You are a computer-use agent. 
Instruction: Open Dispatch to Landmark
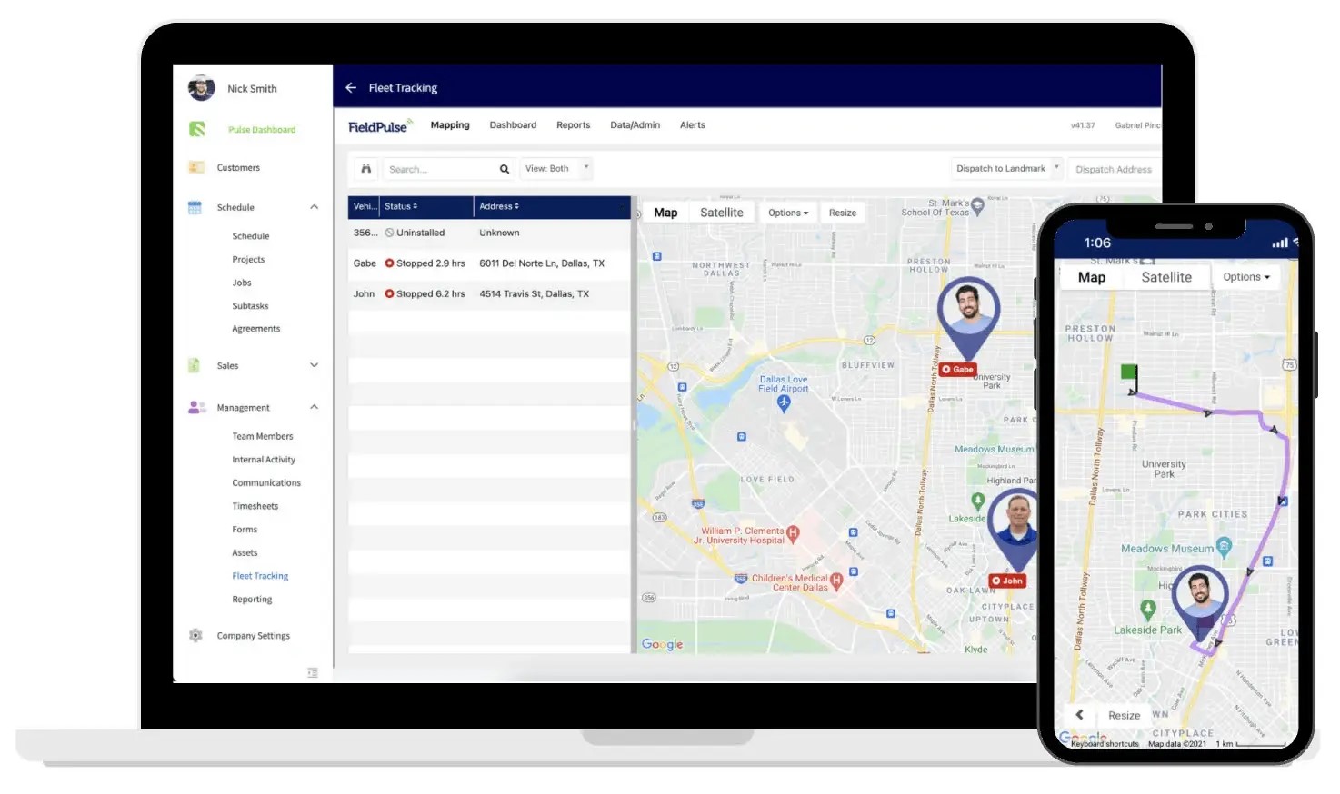pyautogui.click(x=1005, y=168)
